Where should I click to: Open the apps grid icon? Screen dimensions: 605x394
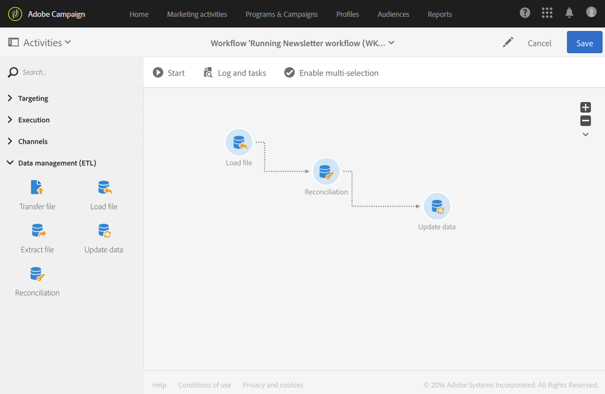[547, 13]
